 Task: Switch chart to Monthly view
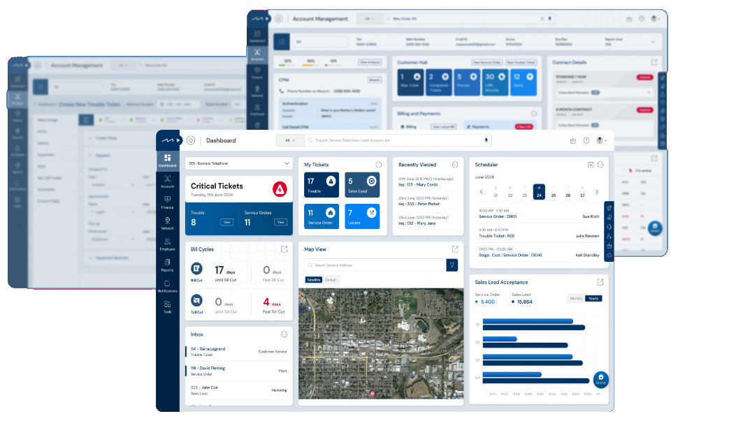(576, 298)
